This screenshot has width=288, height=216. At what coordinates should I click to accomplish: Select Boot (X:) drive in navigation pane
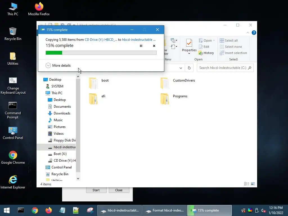(57, 154)
